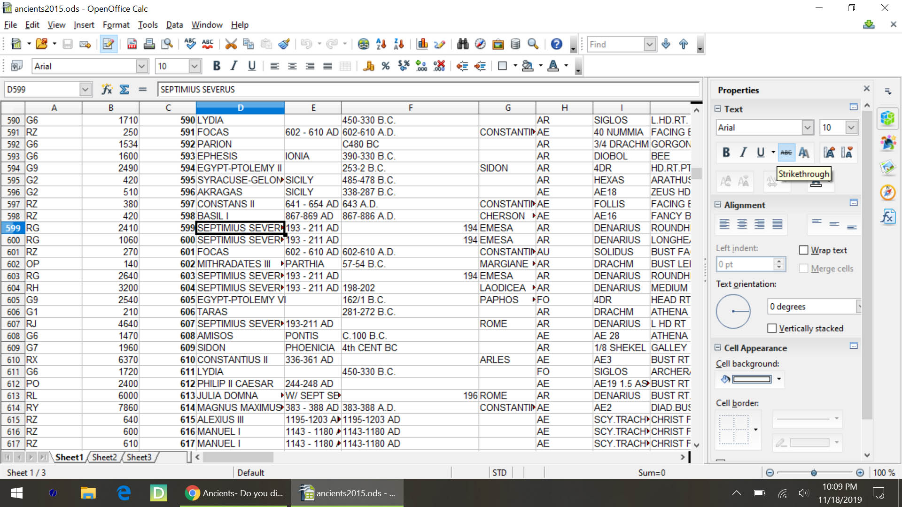
Task: Open Find & Replace binoculars icon
Action: (x=463, y=44)
